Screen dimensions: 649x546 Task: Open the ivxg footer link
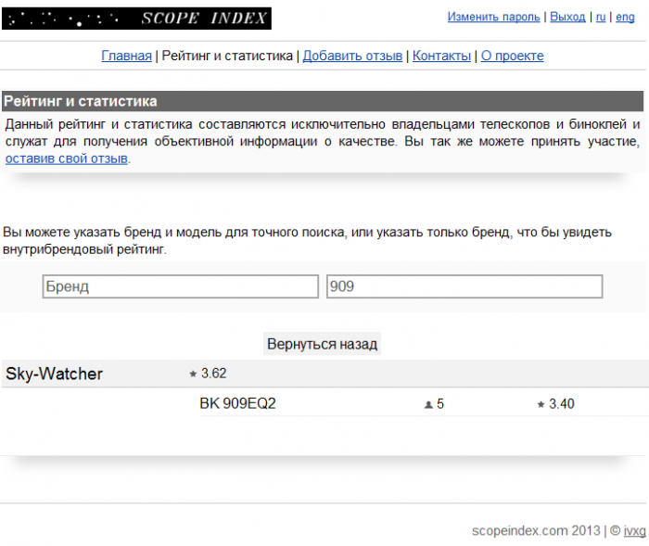point(634,531)
